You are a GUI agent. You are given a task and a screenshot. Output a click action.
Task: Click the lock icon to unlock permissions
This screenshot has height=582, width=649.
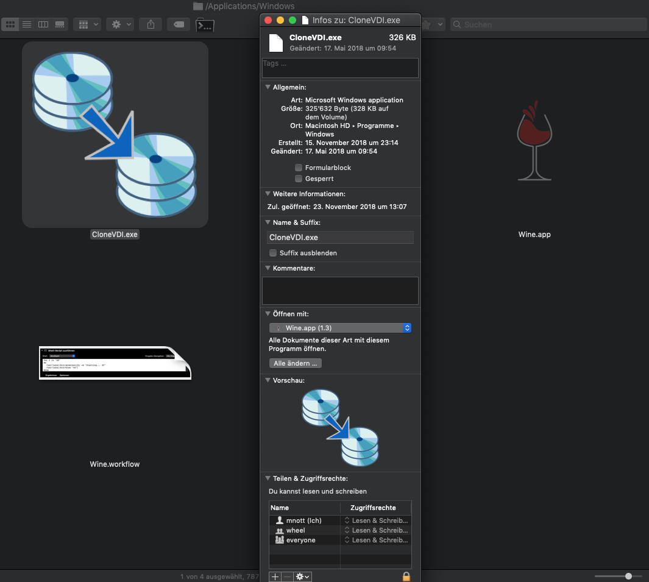click(406, 576)
